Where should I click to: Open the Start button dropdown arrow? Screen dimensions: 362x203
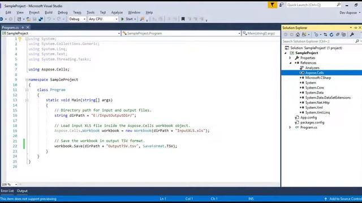click(x=135, y=19)
